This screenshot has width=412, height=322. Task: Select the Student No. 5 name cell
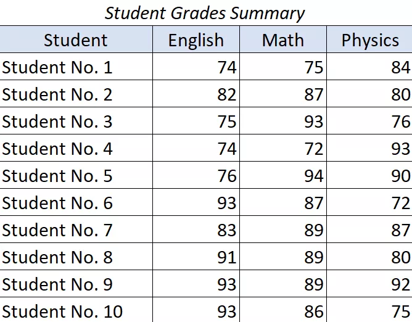(x=57, y=176)
